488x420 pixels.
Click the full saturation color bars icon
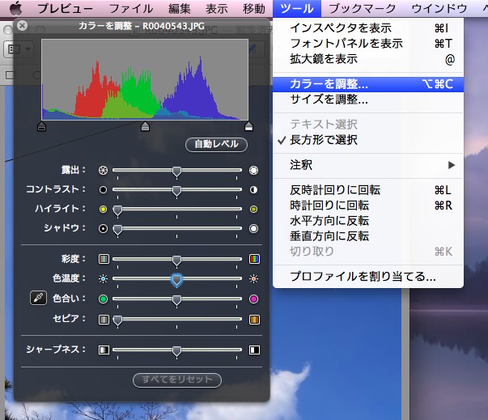[254, 259]
